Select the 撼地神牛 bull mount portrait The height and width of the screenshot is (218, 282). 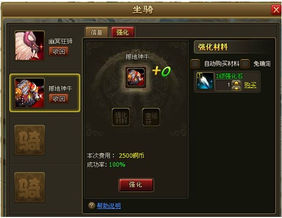point(30,93)
